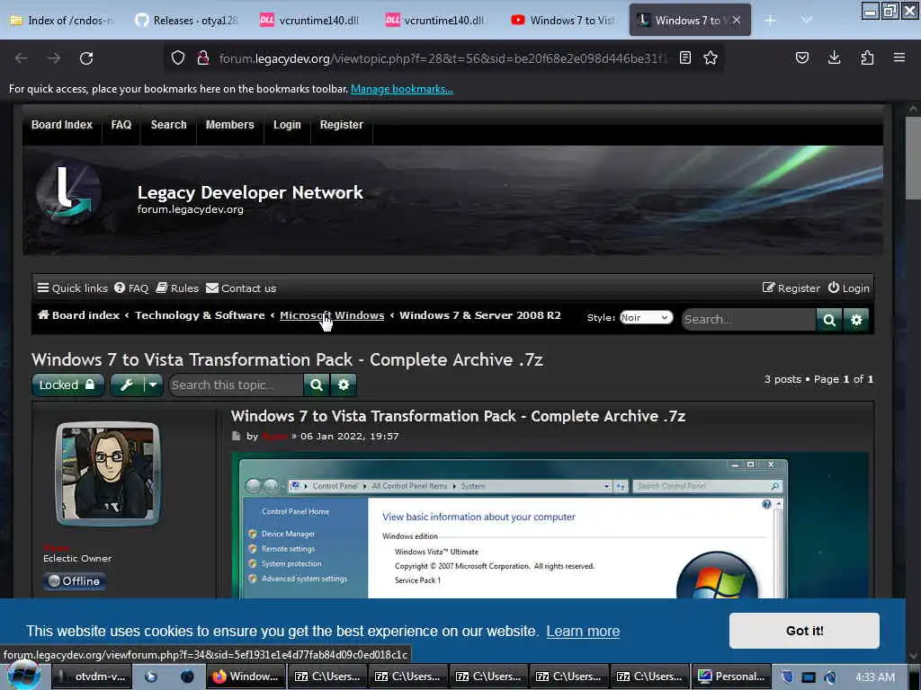Focus the board Search input field
921x690 pixels.
pos(749,320)
